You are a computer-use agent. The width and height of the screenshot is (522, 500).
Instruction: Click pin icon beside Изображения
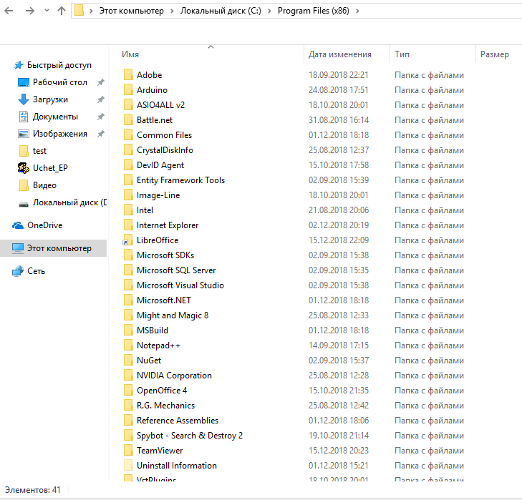coord(100,134)
